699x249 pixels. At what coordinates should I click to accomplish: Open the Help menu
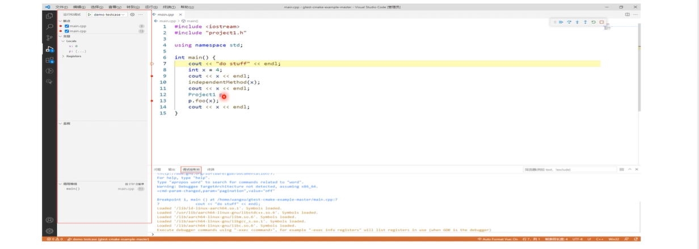tap(187, 7)
